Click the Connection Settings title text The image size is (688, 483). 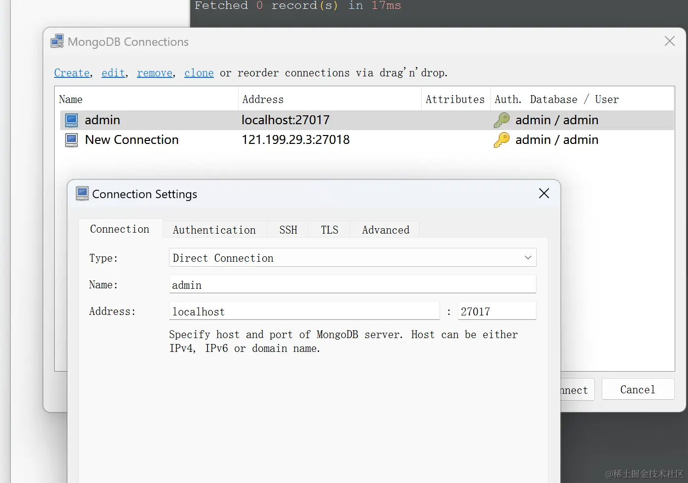tap(144, 194)
